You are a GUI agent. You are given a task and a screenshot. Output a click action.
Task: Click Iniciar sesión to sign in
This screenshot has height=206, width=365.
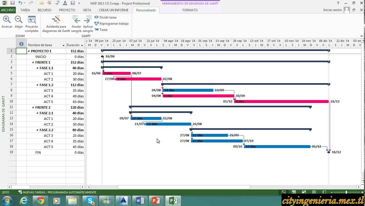pyautogui.click(x=332, y=10)
